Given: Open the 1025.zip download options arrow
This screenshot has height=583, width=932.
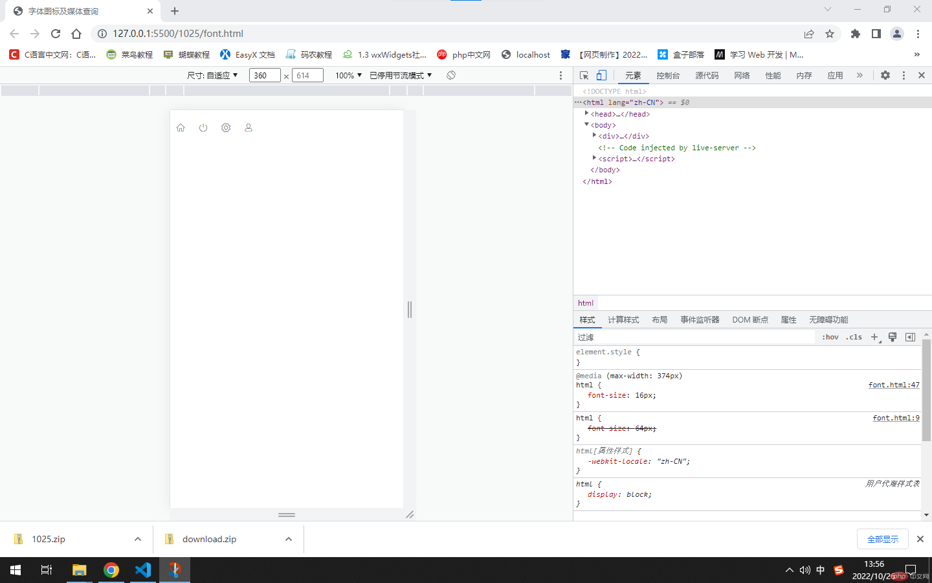Looking at the screenshot, I should coord(138,539).
